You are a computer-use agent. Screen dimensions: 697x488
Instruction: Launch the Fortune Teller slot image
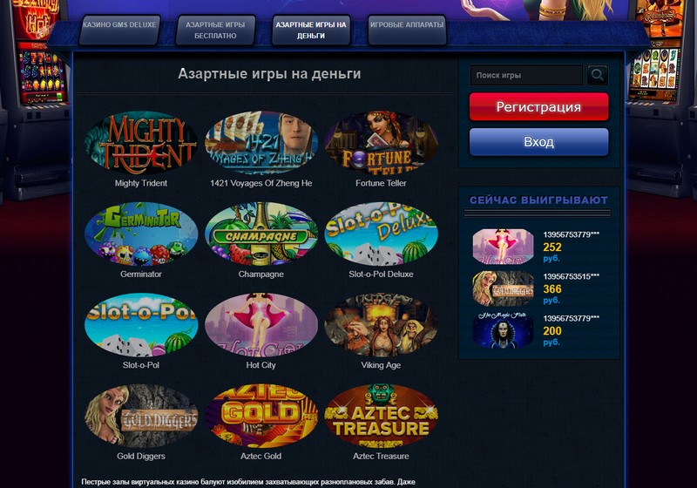[x=381, y=143]
